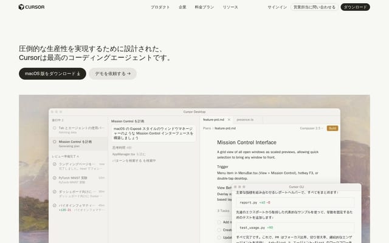Click spinner circle beside Mission Control を計画

coord(55,142)
